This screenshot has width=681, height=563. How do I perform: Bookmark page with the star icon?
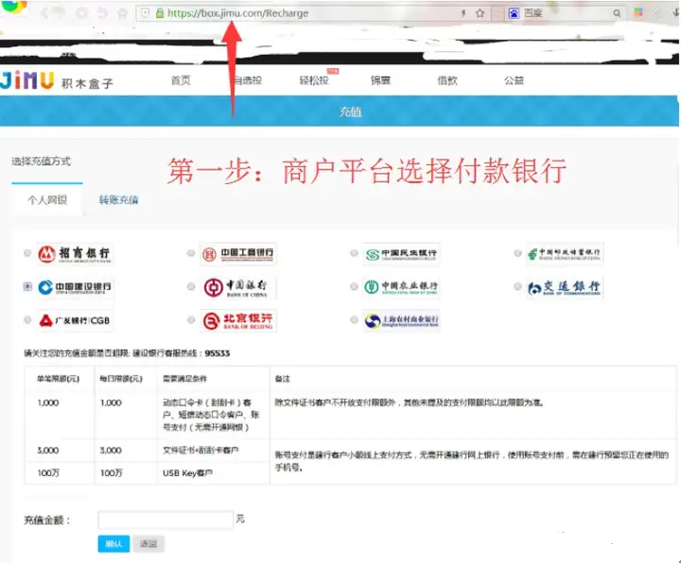480,13
